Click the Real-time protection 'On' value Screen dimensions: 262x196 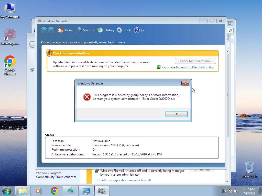(x=94, y=150)
